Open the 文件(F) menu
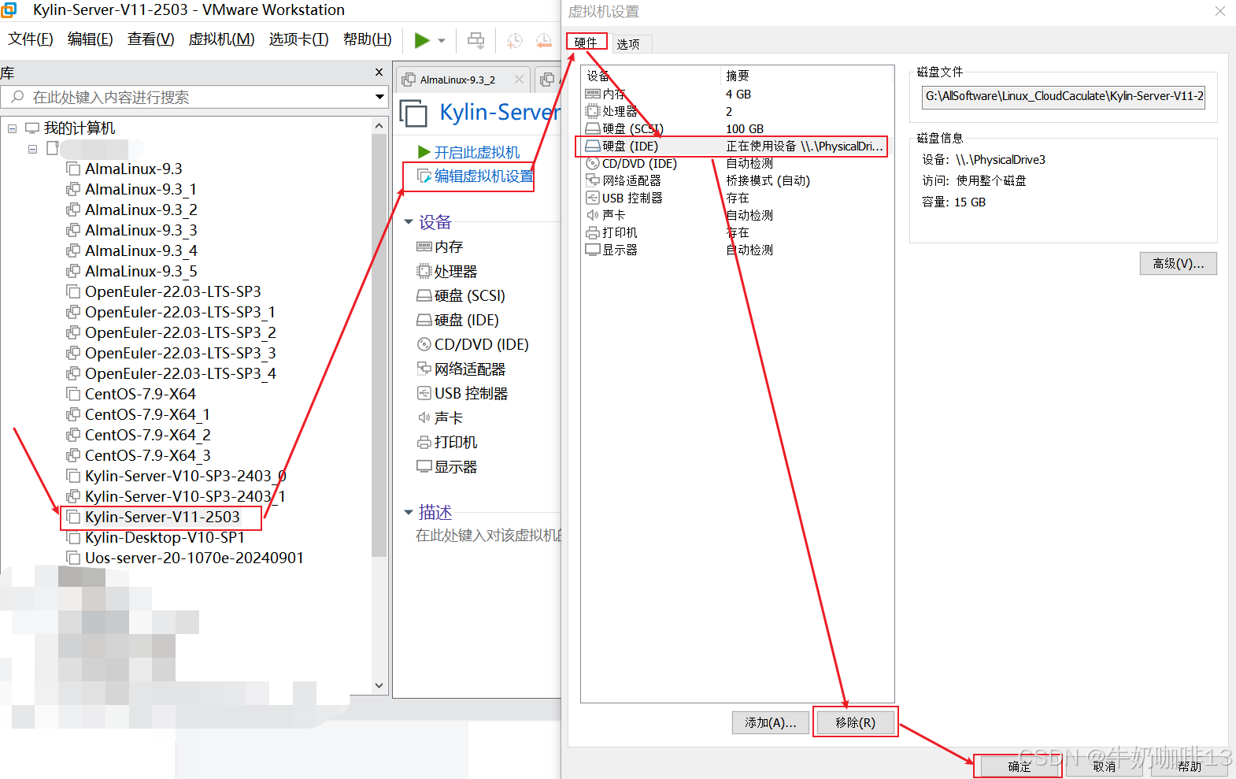This screenshot has height=779, width=1236. tap(31, 39)
